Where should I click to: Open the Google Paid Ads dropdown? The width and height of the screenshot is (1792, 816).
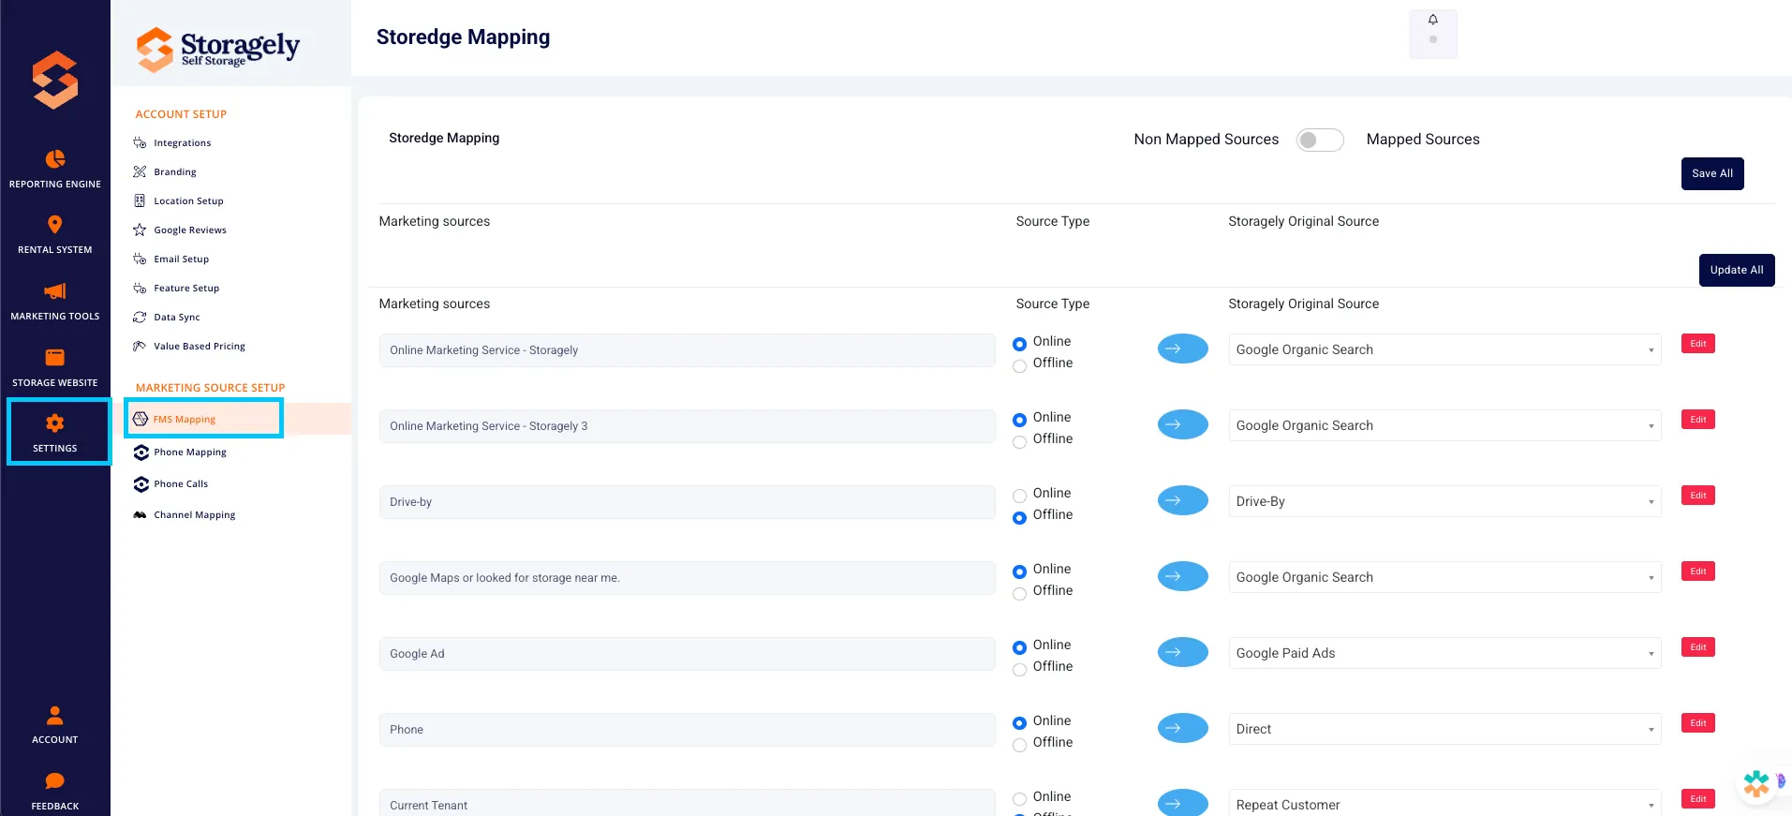[1444, 653]
